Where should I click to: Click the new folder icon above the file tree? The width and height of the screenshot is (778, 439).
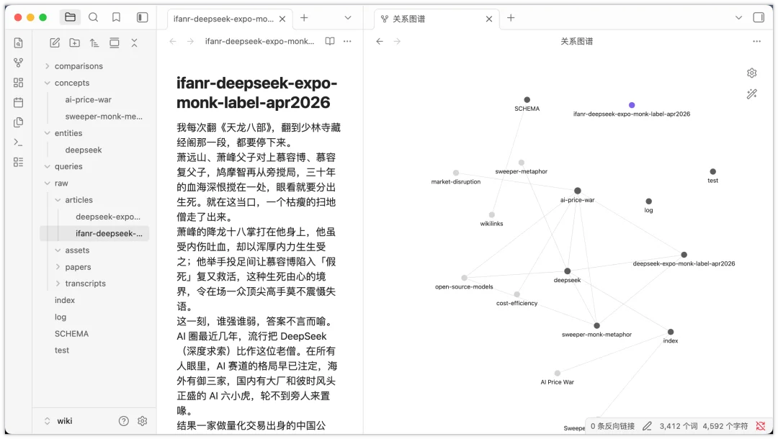pyautogui.click(x=74, y=42)
